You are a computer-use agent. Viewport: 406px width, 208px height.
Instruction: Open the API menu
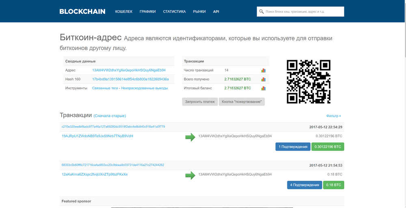click(216, 11)
